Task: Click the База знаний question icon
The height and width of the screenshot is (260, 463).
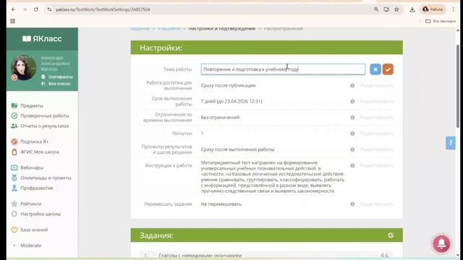Action: (14, 230)
